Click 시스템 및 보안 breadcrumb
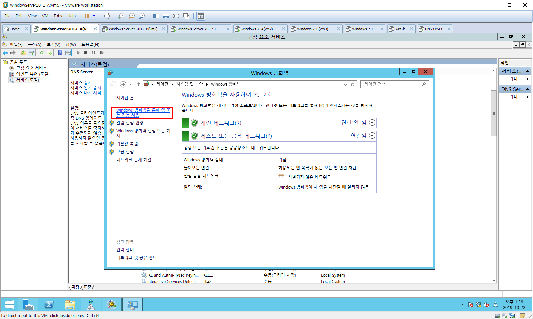533x319 pixels. (190, 84)
